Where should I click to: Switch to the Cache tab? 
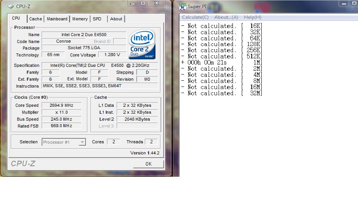tap(35, 19)
